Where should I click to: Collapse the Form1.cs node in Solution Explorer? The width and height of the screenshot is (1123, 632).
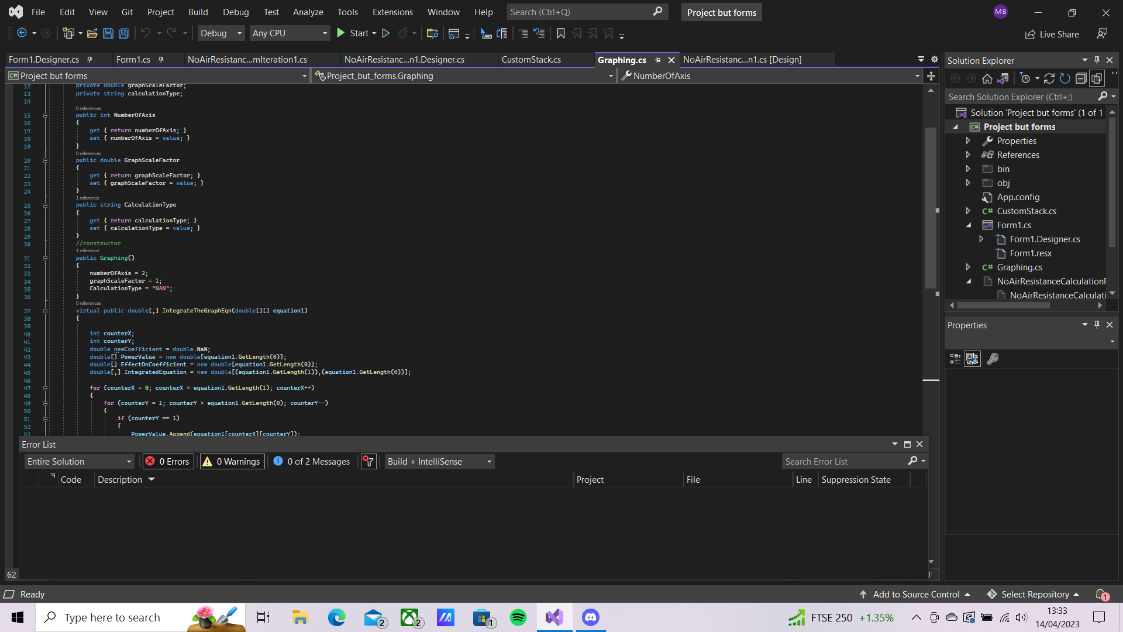click(x=969, y=225)
